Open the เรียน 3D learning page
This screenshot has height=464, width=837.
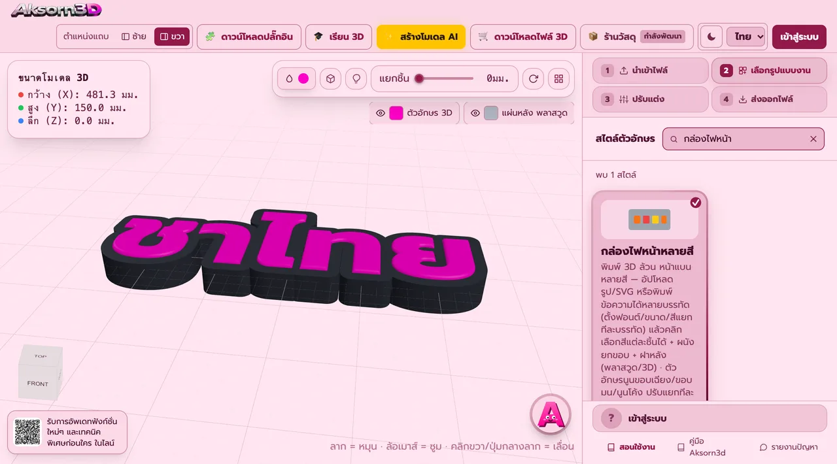click(x=339, y=37)
